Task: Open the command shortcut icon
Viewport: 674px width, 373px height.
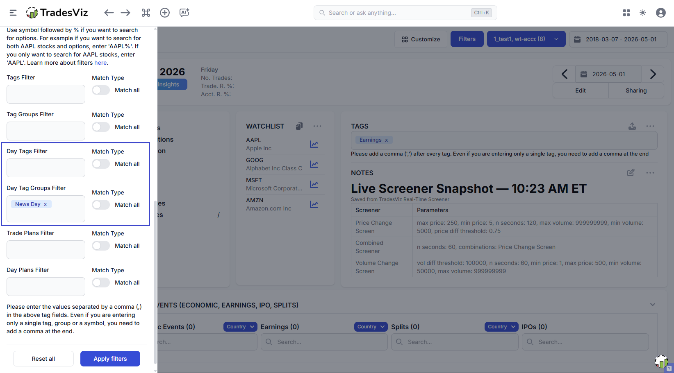Action: (146, 13)
